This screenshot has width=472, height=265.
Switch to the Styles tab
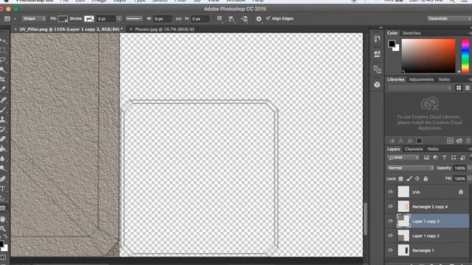tap(444, 79)
